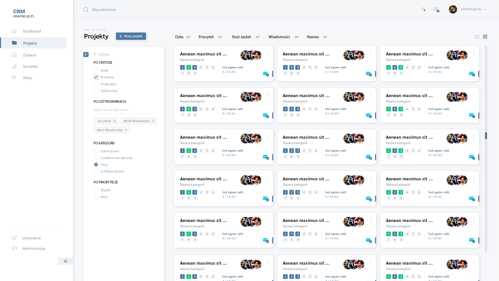Image resolution: width=499 pixels, height=281 pixels.
Task: Collapse the filter panel with the back arrow
Action: 86,54
